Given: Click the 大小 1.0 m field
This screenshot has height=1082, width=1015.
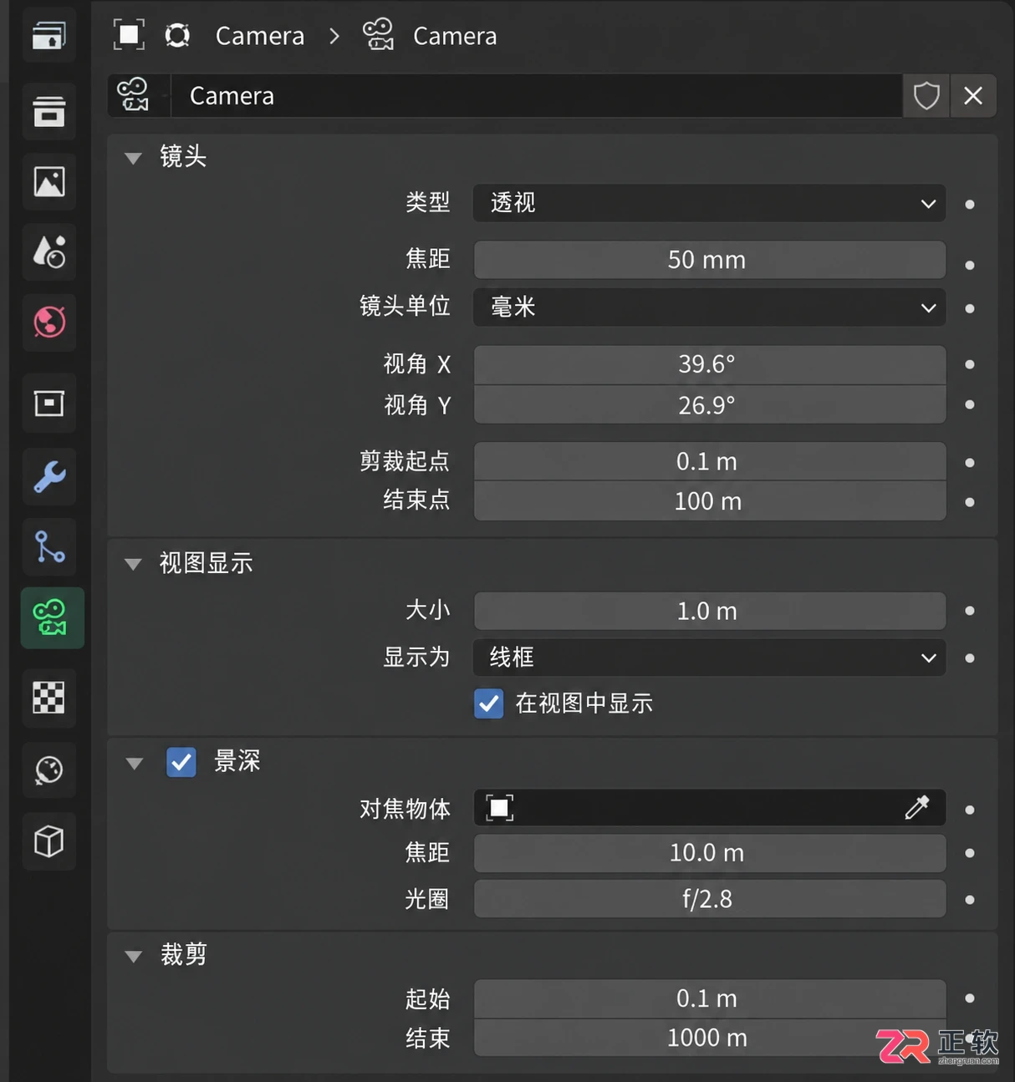Looking at the screenshot, I should (710, 611).
